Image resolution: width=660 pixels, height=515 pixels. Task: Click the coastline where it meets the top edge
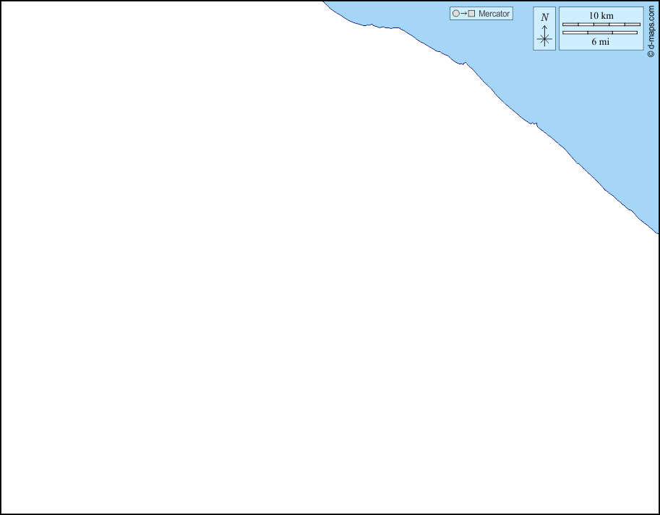[x=323, y=2]
